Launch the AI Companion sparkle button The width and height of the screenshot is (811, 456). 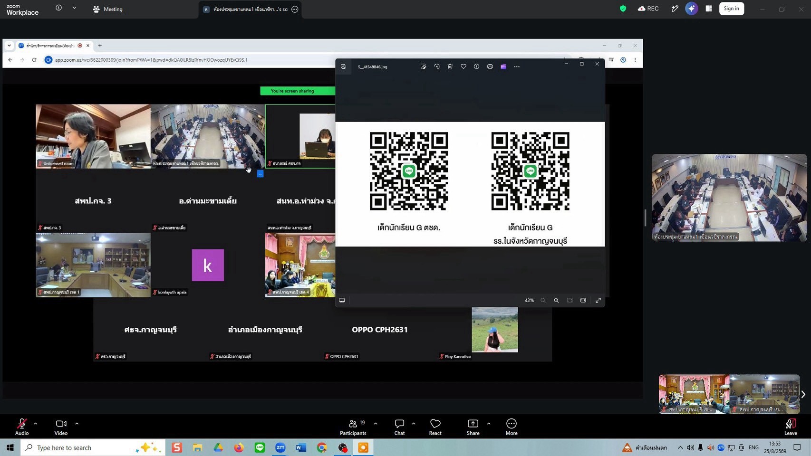pos(691,9)
